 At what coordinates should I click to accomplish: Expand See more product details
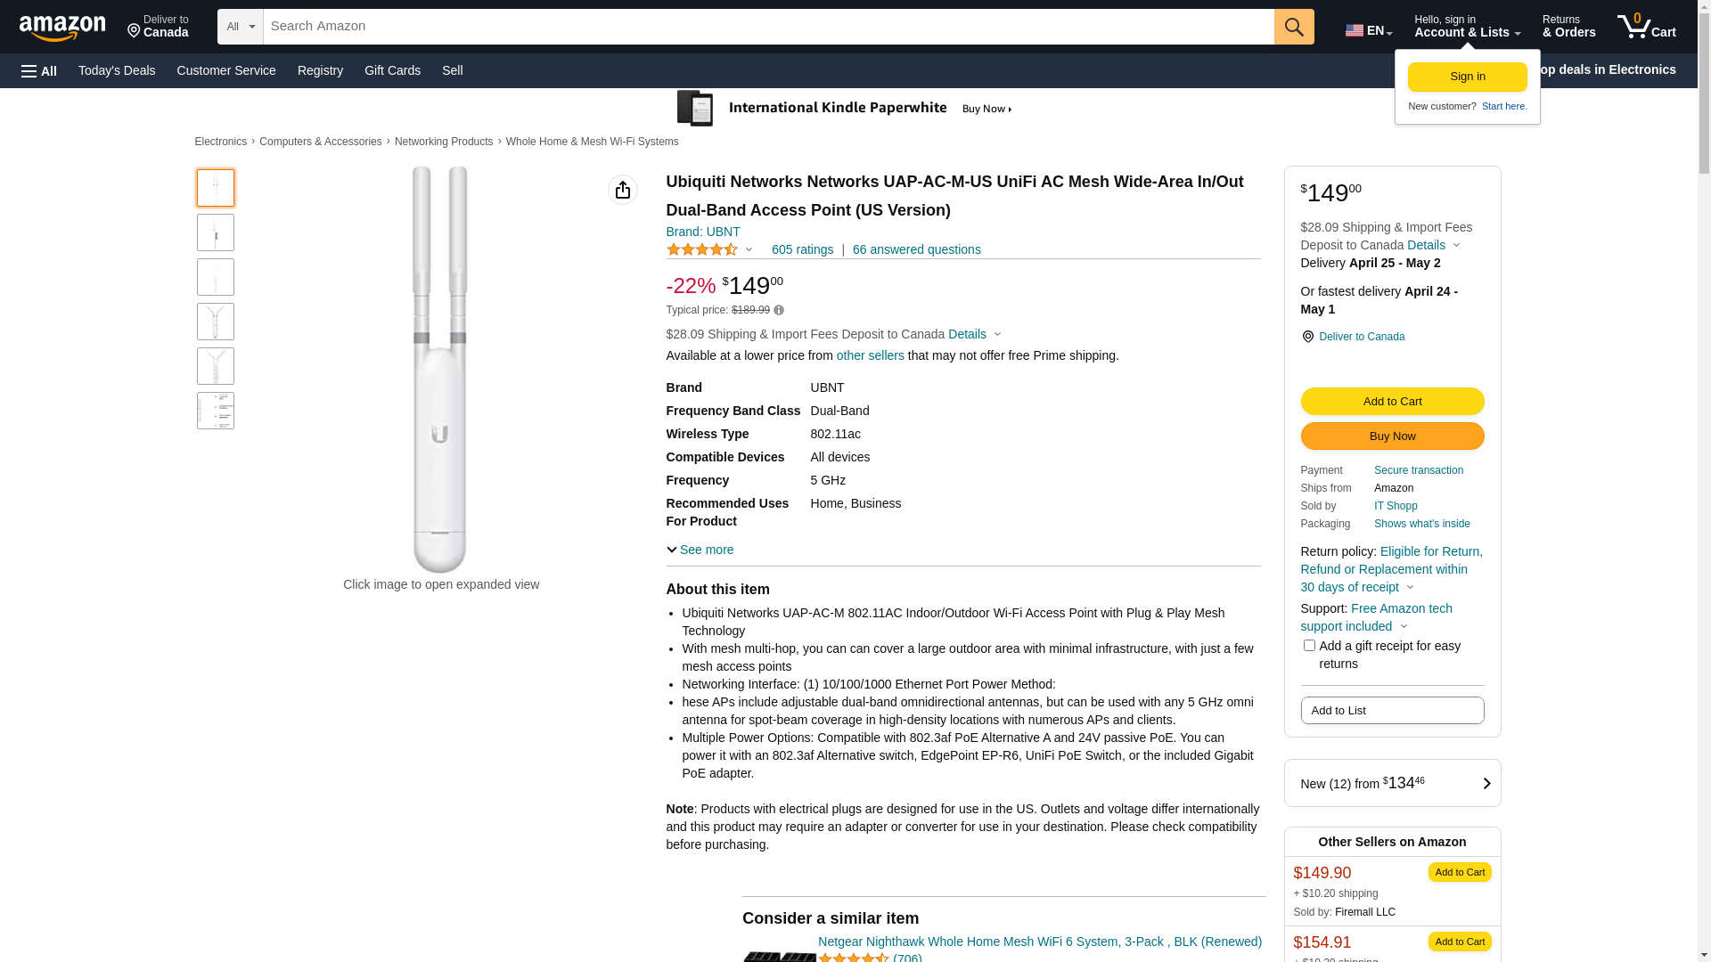(700, 550)
